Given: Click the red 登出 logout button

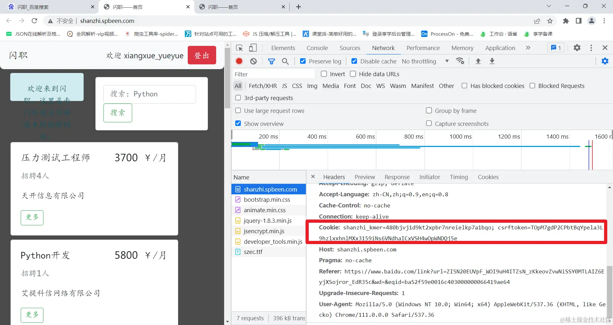Looking at the screenshot, I should coord(202,55).
